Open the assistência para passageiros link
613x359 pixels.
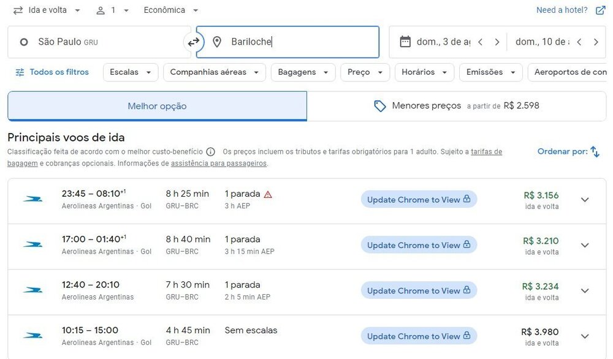coord(219,164)
